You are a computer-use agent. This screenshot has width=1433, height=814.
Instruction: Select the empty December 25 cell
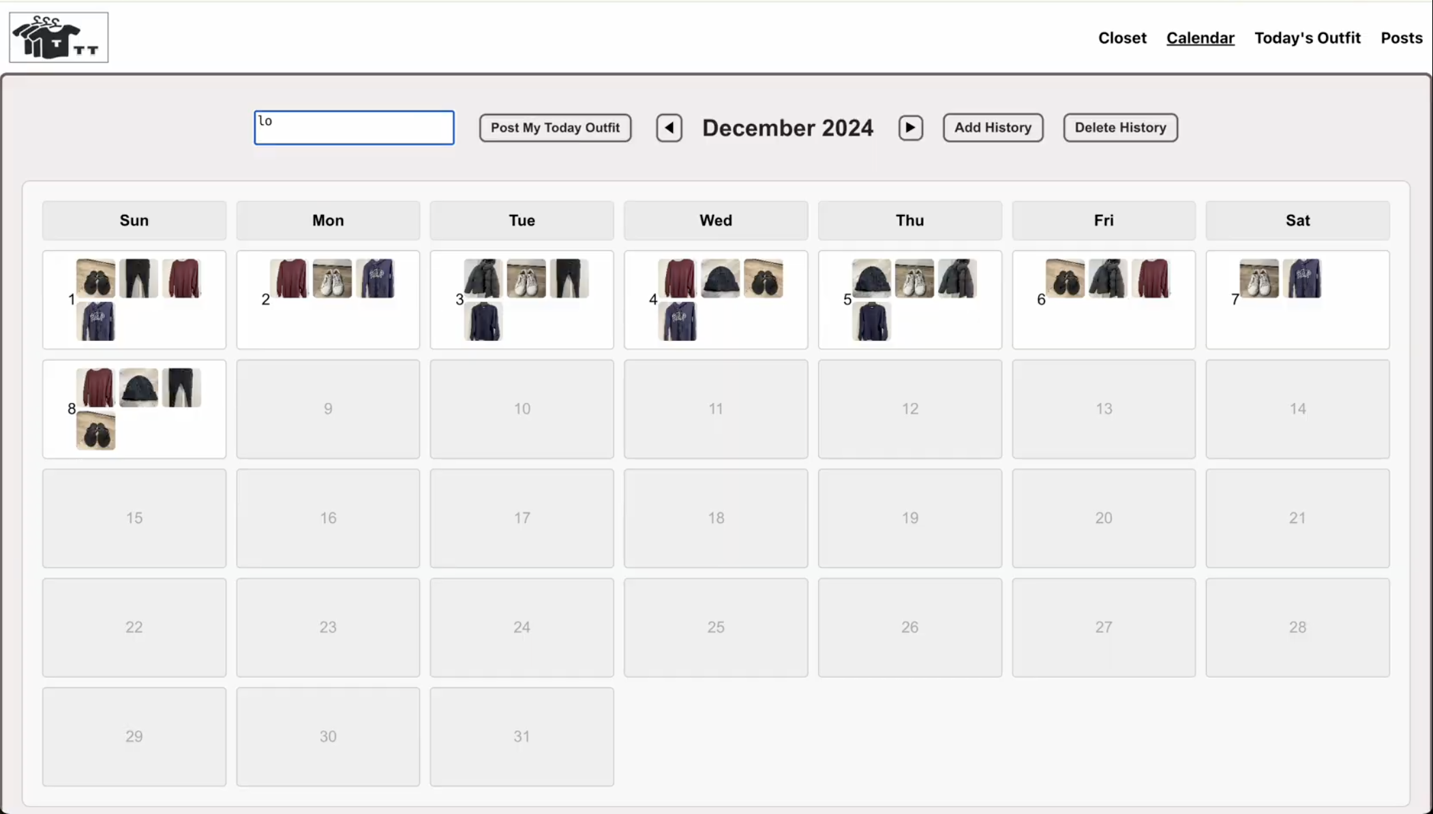[715, 627]
